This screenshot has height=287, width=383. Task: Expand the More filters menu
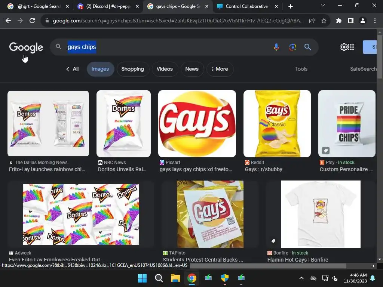[220, 69]
